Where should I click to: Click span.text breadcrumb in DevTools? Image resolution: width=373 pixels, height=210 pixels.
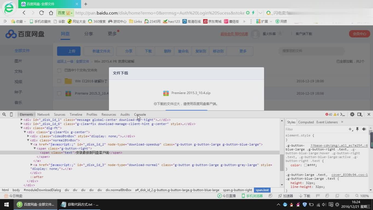coord(262,190)
